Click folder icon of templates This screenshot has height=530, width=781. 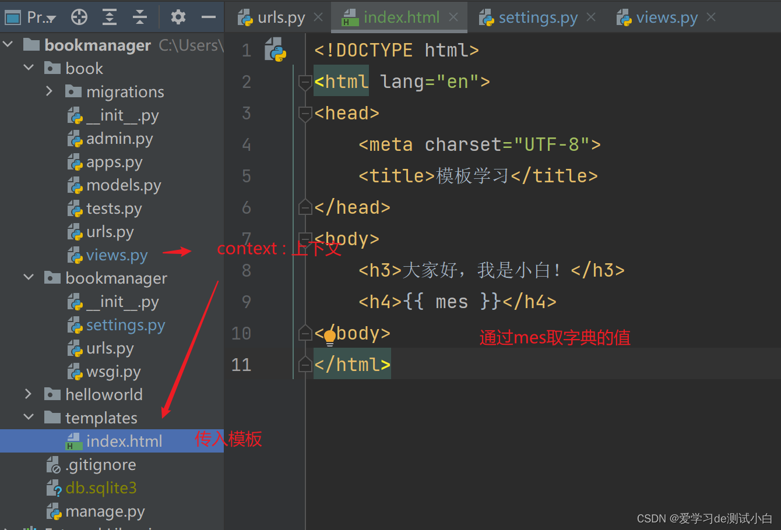pyautogui.click(x=52, y=418)
